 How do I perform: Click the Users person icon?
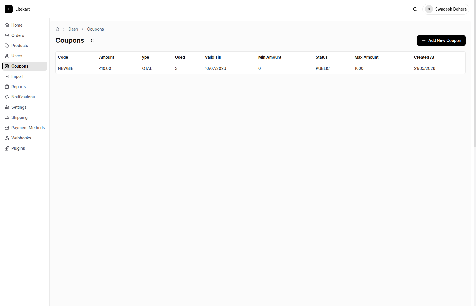click(x=7, y=56)
